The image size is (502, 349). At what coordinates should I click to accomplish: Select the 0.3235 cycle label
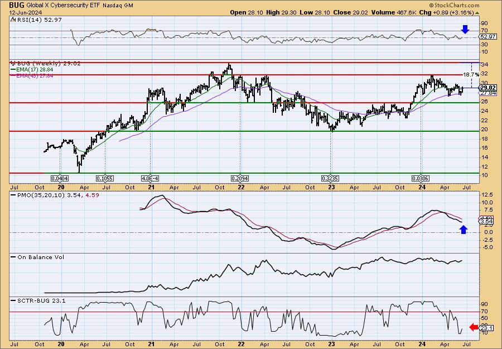click(x=331, y=178)
